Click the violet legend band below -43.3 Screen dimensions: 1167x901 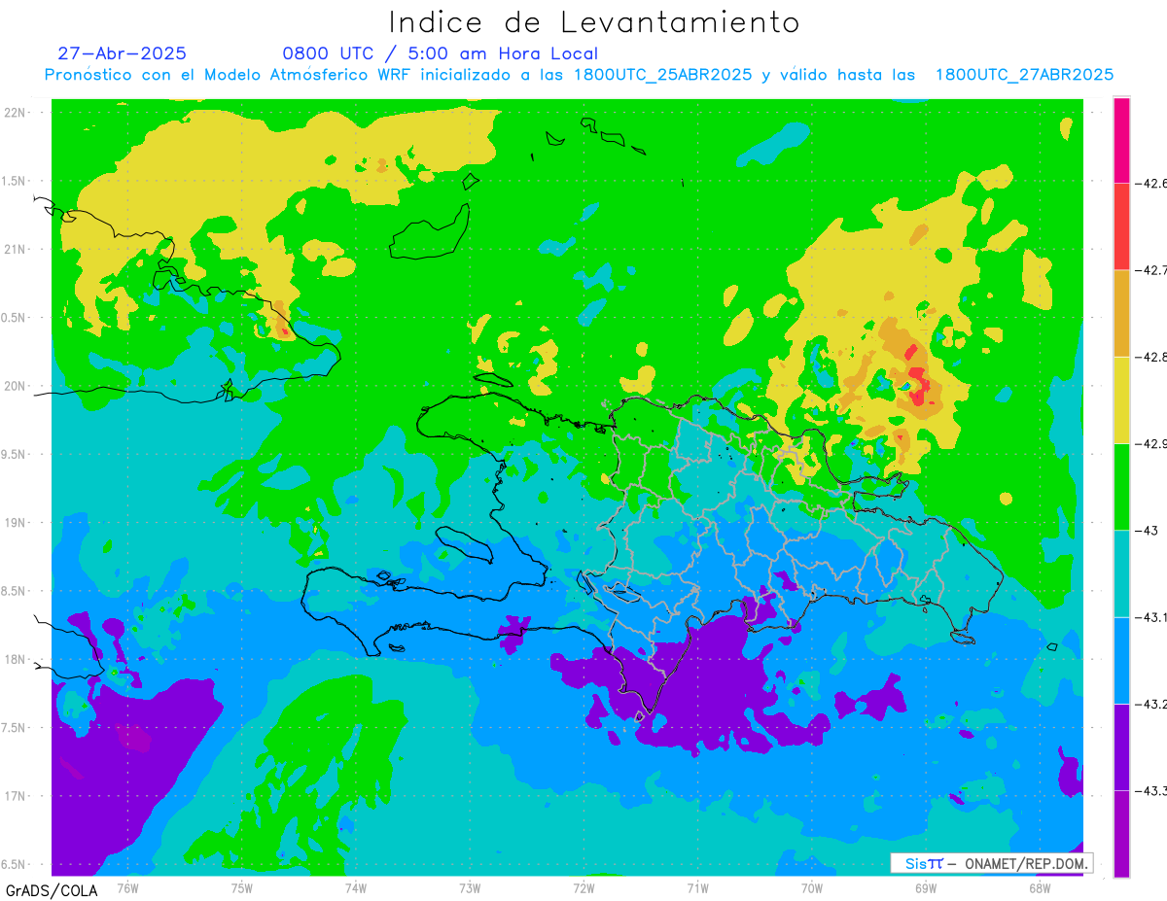point(1121,833)
